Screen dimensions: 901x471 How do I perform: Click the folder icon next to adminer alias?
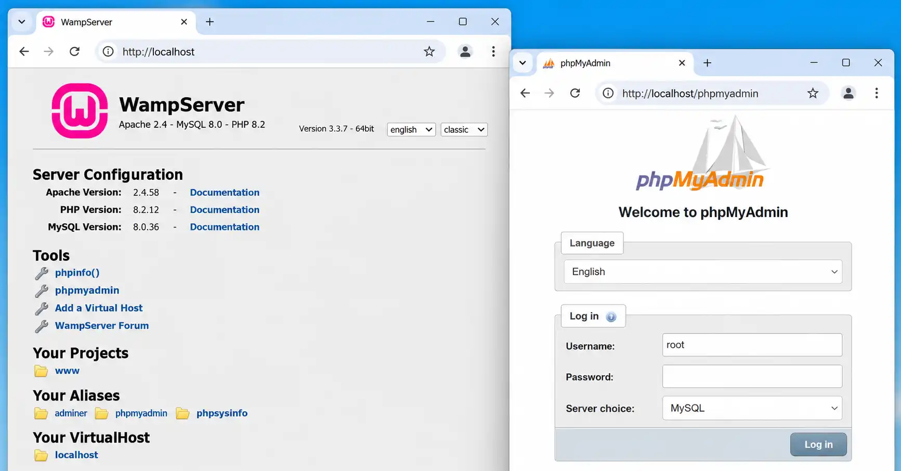point(41,413)
